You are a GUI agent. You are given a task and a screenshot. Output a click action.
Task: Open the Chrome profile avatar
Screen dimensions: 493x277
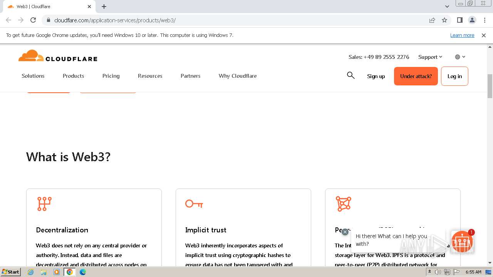pyautogui.click(x=472, y=20)
